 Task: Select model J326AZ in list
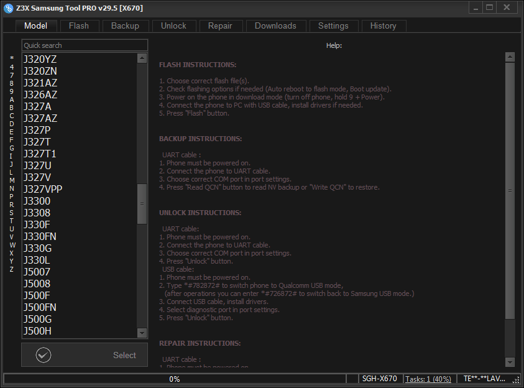pyautogui.click(x=80, y=95)
